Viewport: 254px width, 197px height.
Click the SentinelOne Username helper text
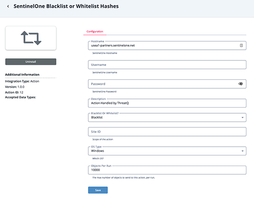click(105, 73)
